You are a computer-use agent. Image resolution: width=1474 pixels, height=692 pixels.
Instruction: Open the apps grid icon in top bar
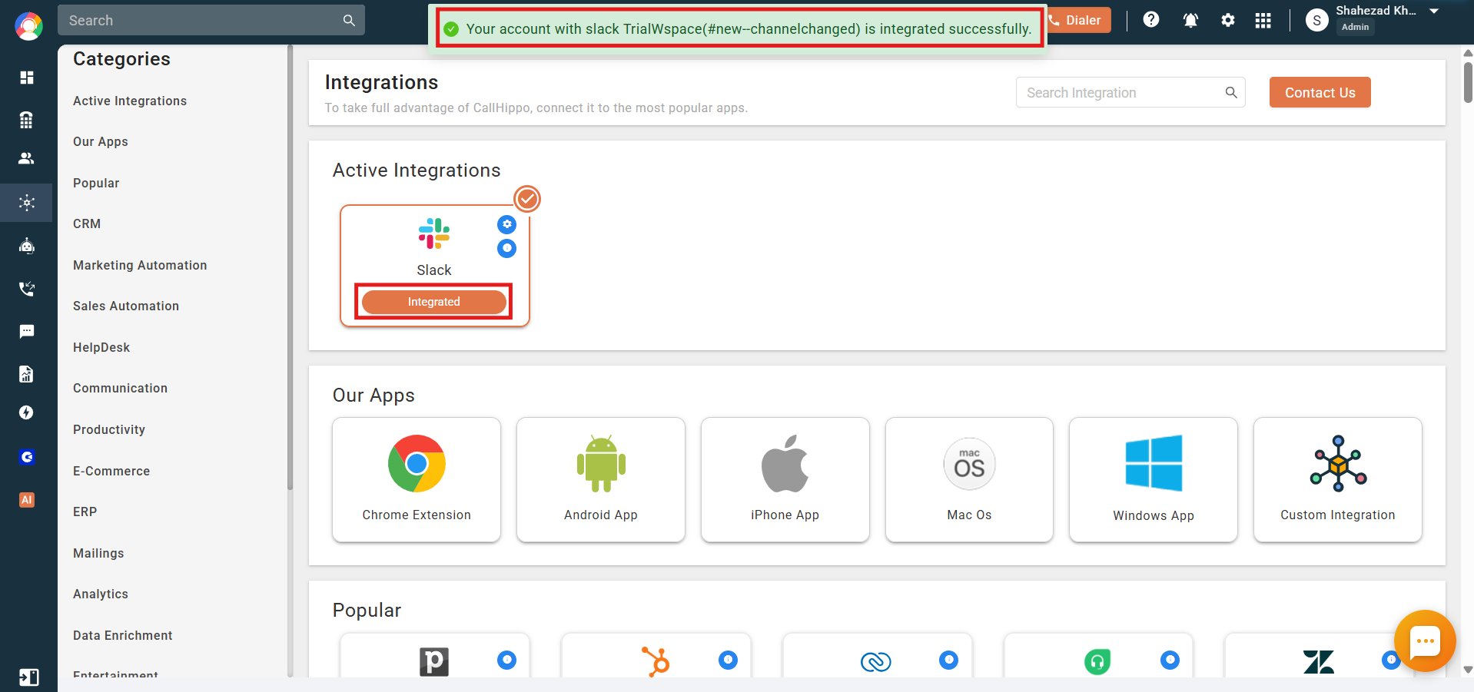click(x=1263, y=20)
